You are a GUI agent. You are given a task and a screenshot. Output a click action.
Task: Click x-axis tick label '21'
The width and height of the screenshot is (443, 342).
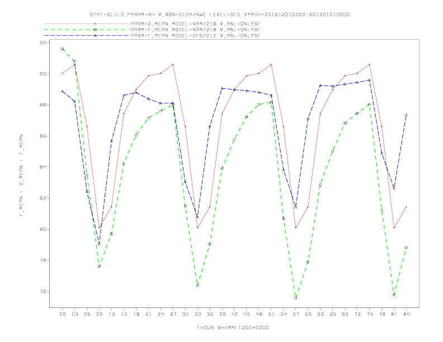point(148,314)
